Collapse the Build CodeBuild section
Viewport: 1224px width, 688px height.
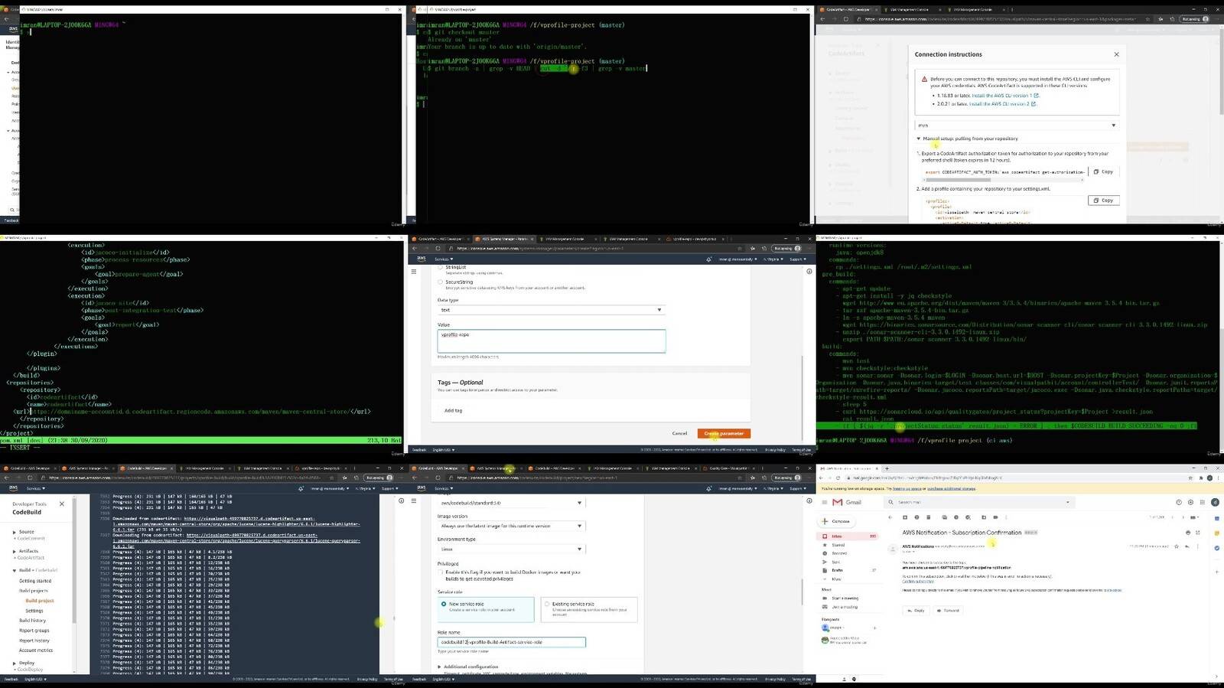(x=14, y=570)
